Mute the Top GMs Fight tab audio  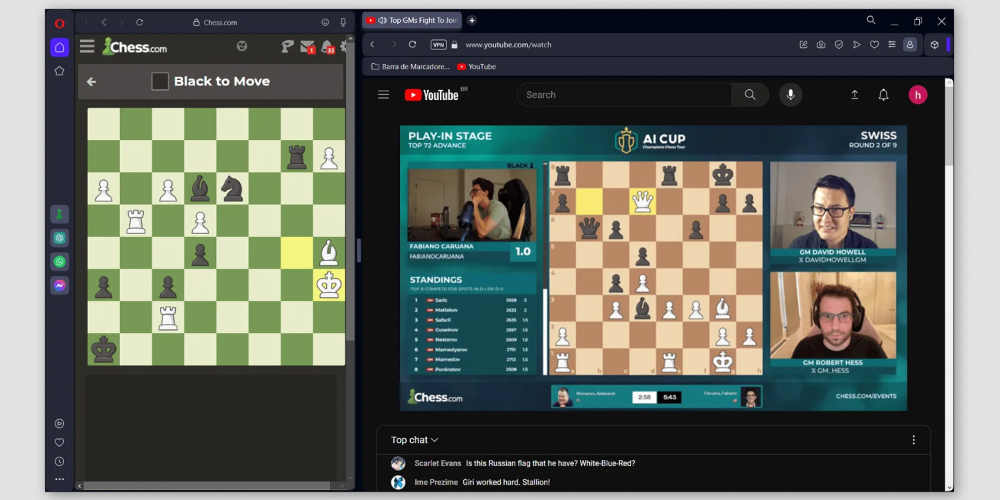(x=382, y=21)
